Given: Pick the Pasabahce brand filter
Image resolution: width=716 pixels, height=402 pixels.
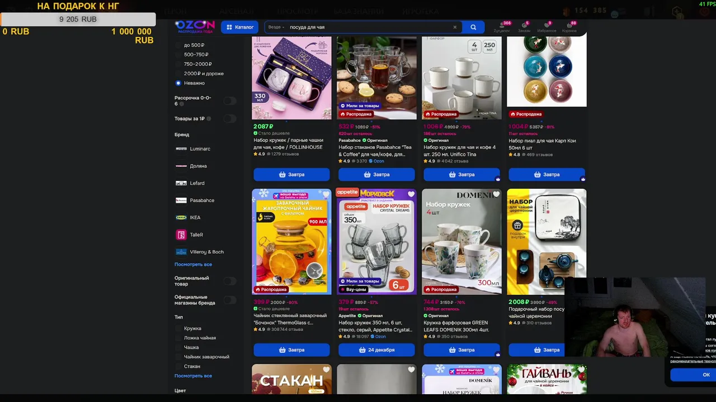Looking at the screenshot, I should point(195,200).
